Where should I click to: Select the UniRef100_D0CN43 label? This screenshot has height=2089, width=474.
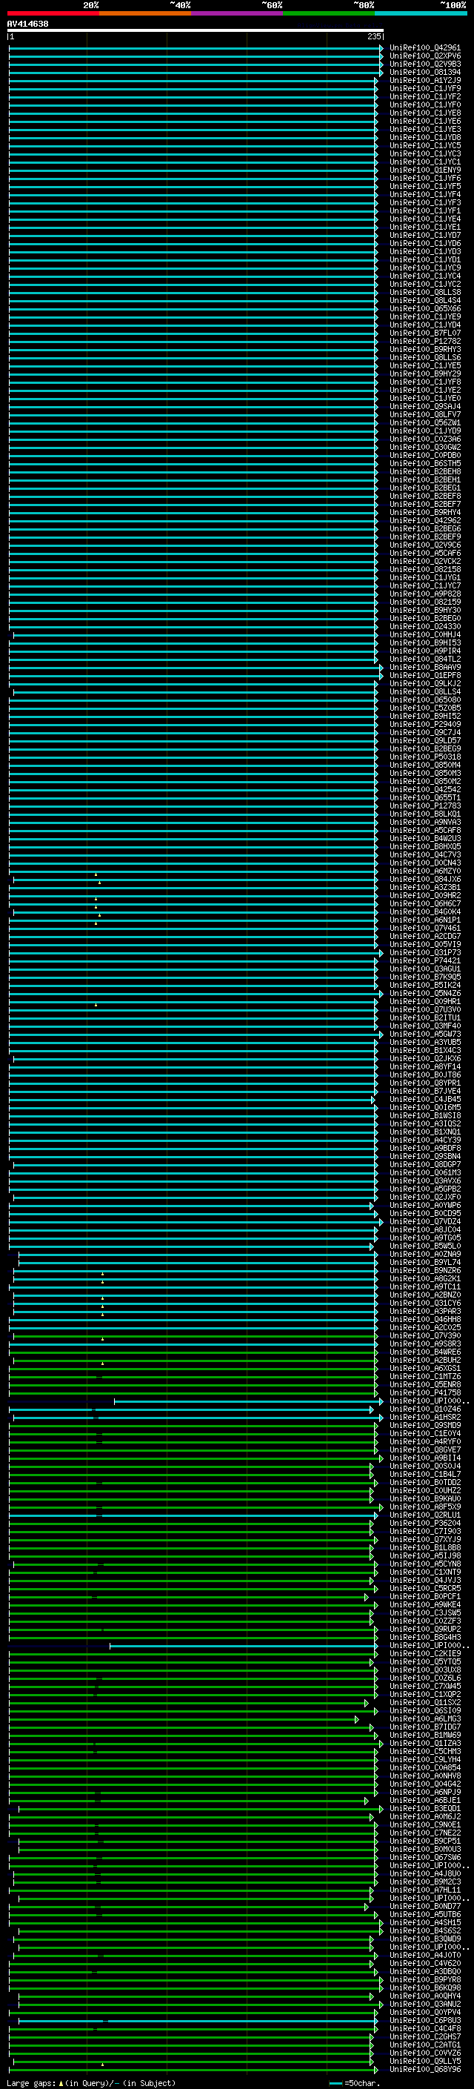tap(424, 863)
